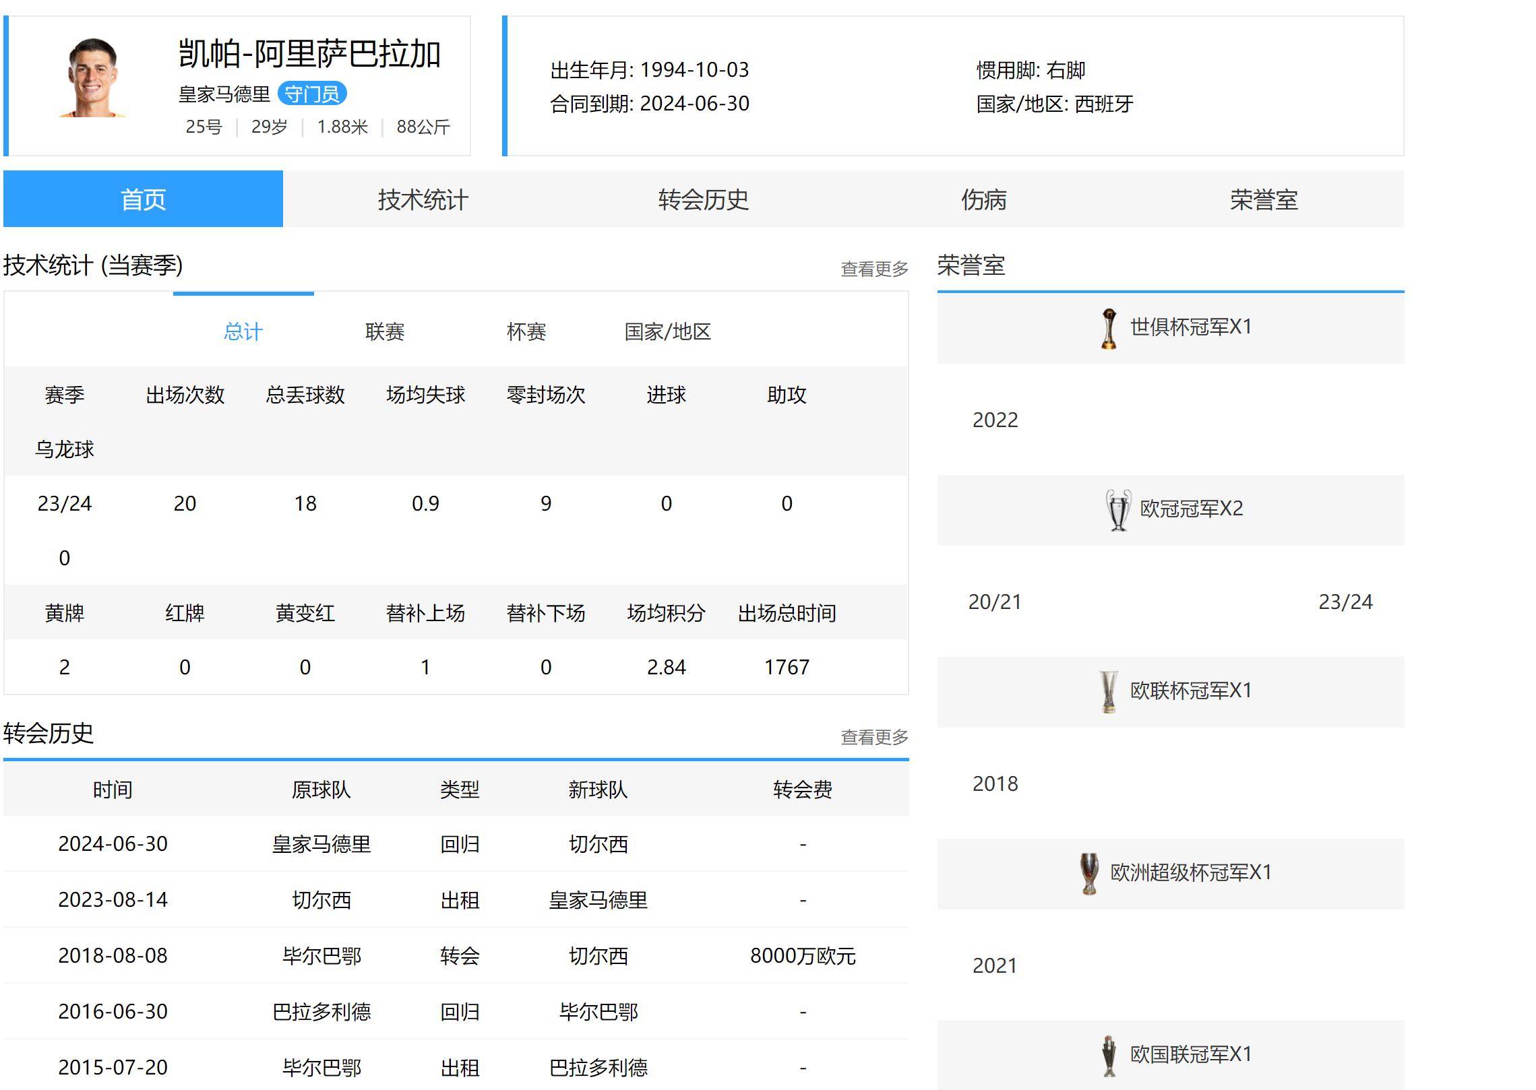Click the 2018-08-08 transfer date
Screen dimensions: 1536x1090
click(113, 955)
